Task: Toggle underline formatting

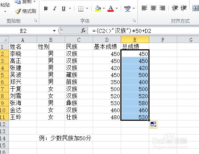Action: click(x=63, y=9)
